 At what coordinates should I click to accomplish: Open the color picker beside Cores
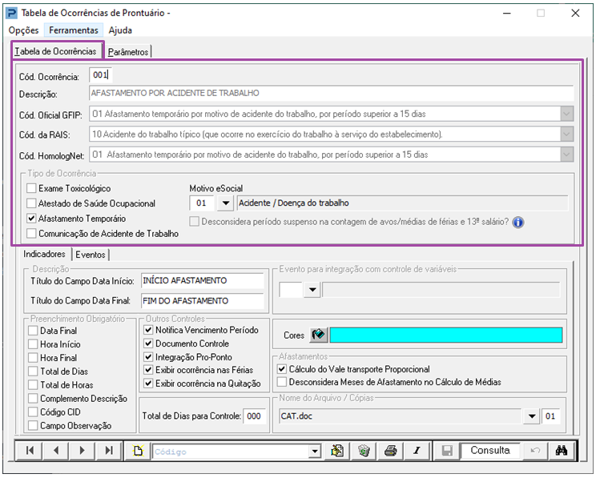[x=319, y=335]
